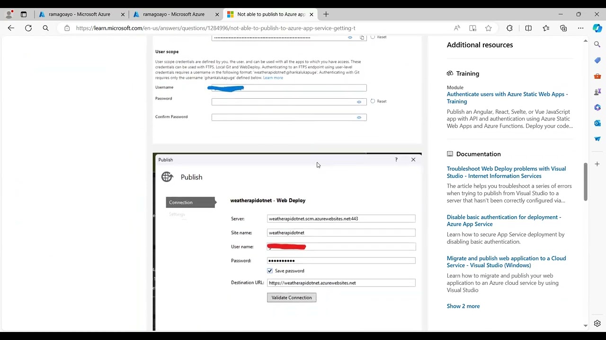
Task: Open the Read aloud icon in address bar
Action: pyautogui.click(x=457, y=28)
